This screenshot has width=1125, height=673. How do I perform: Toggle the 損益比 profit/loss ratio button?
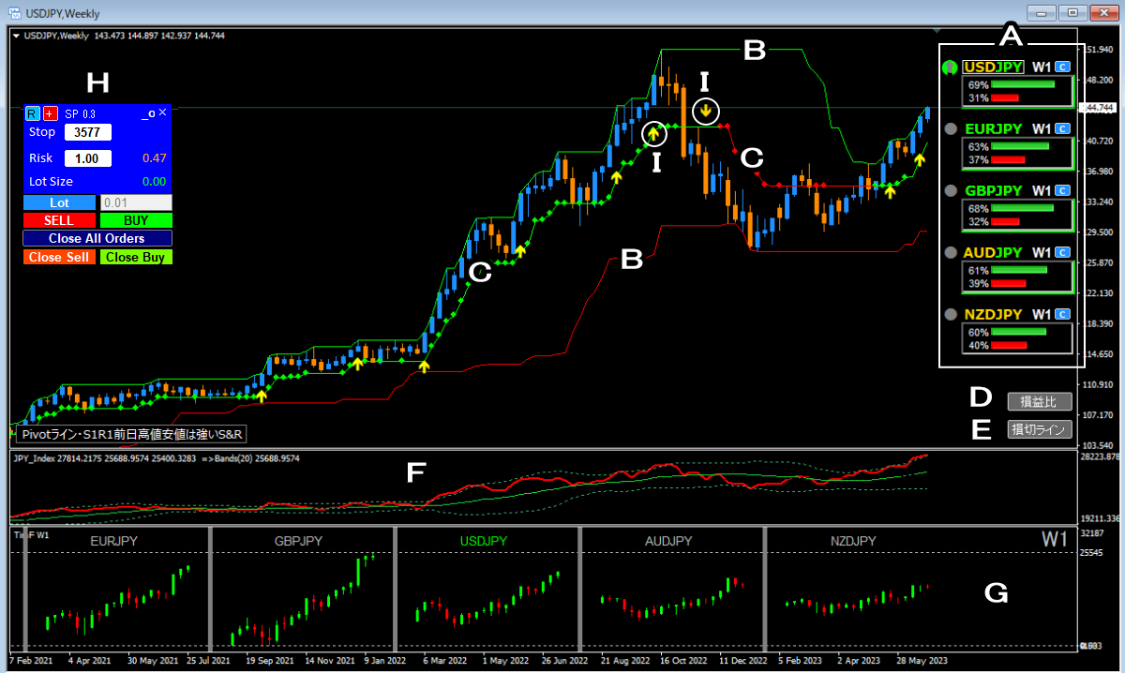tap(1039, 401)
